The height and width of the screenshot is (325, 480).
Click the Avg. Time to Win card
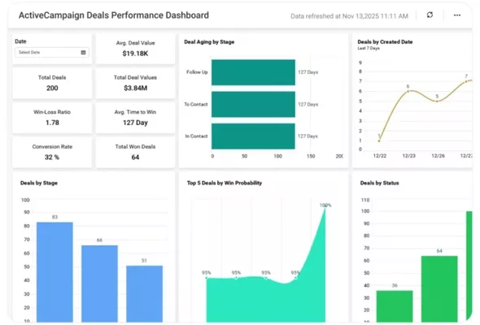point(135,118)
